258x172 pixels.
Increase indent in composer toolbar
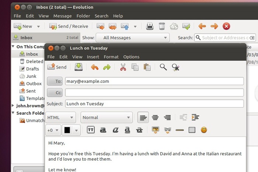(195, 117)
